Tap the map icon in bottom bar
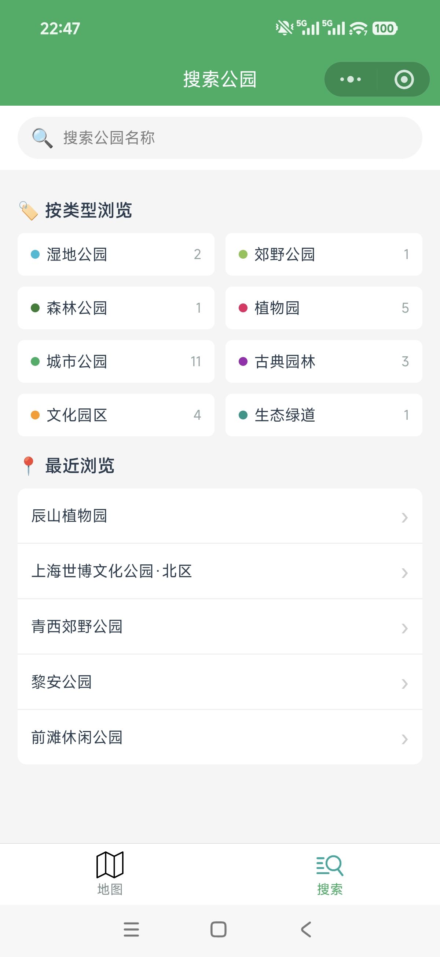Viewport: 440px width, 957px height. [x=110, y=864]
